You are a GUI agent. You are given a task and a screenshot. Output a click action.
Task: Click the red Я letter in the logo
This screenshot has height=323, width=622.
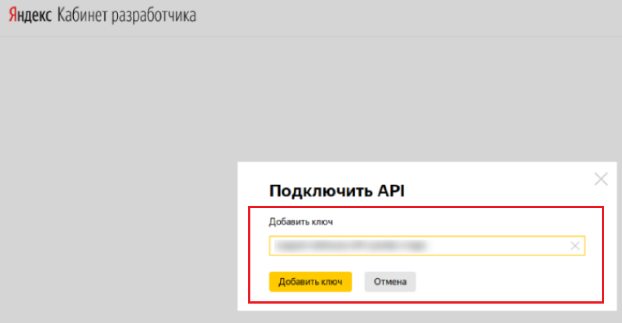(12, 16)
